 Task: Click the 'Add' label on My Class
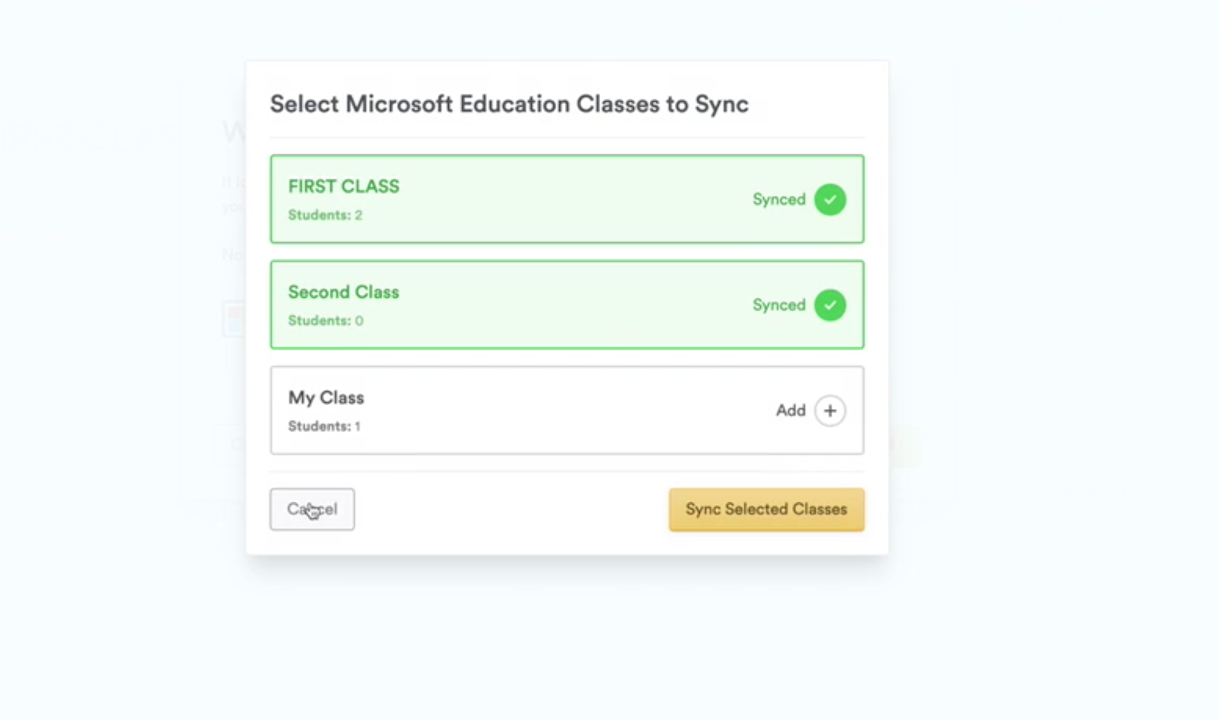790,411
